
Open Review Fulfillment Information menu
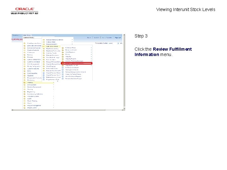(77, 63)
